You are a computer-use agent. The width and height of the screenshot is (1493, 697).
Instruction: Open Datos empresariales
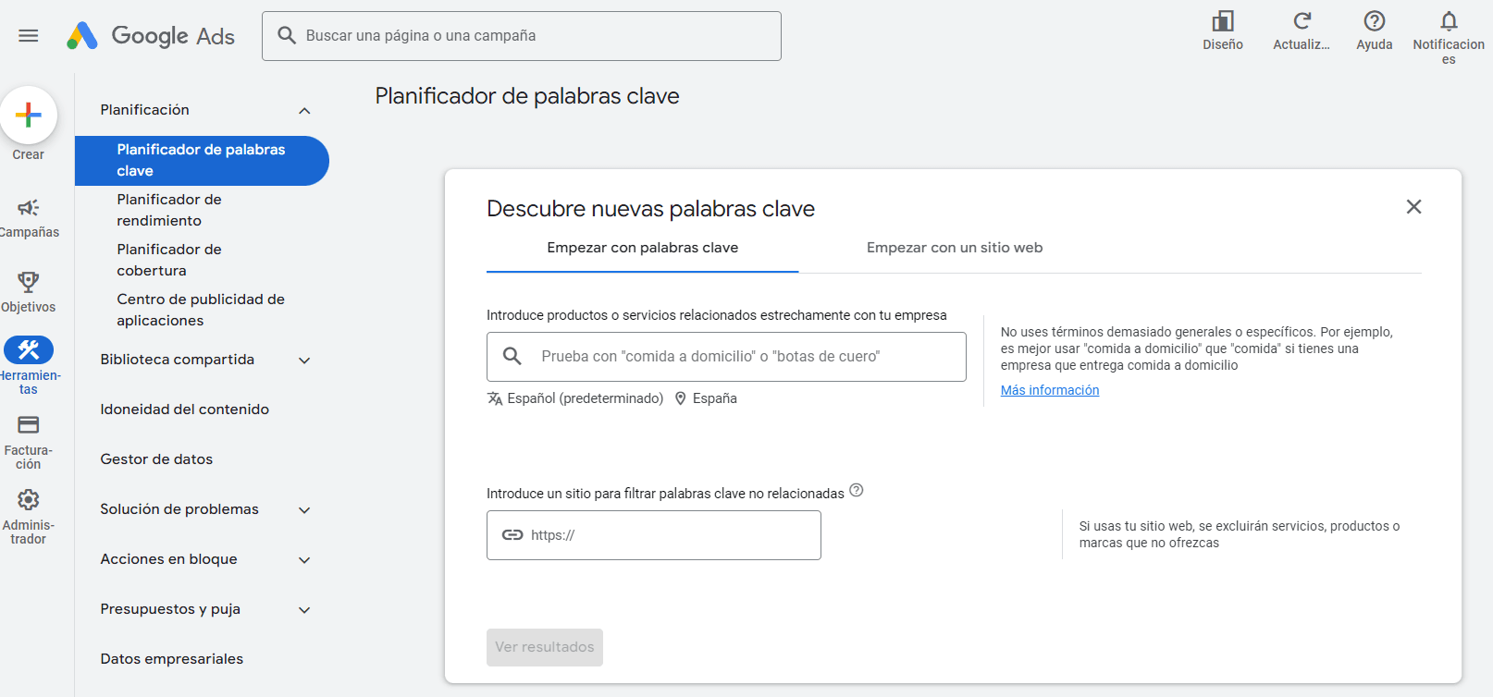tap(172, 659)
